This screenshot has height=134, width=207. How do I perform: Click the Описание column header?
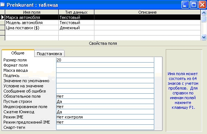[x=147, y=12]
